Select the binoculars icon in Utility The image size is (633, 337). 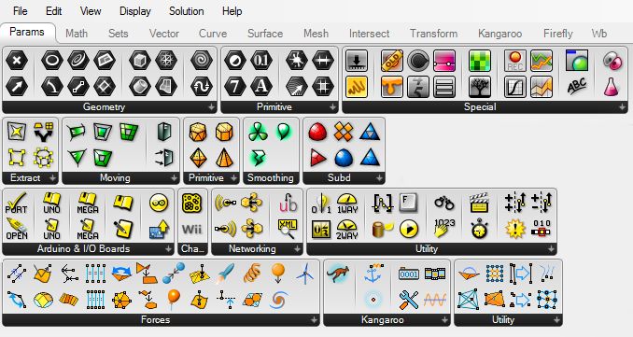(x=444, y=203)
